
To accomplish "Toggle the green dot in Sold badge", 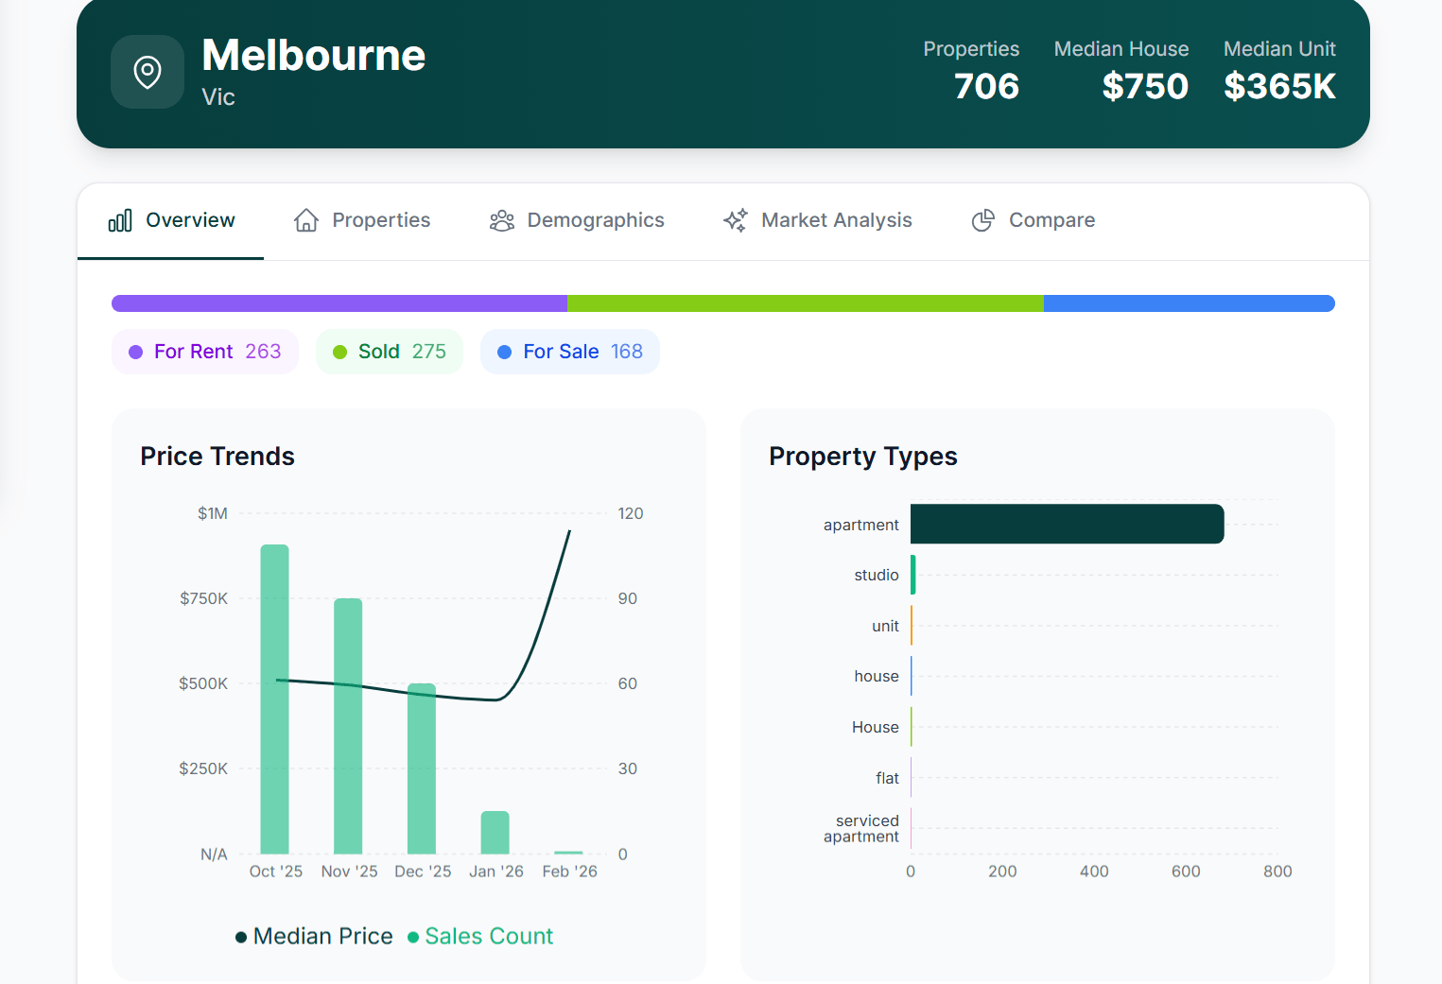I will coord(339,351).
